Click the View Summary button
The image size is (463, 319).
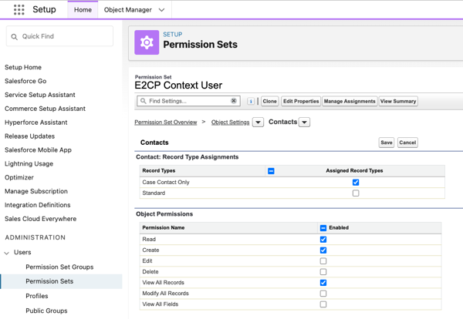[x=398, y=101]
